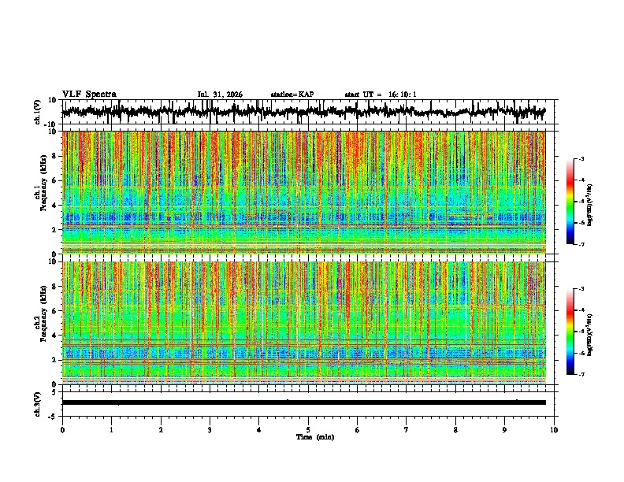The width and height of the screenshot is (624, 482).
Task: Click the ch.3(V) panel axis label
Action: [38, 404]
